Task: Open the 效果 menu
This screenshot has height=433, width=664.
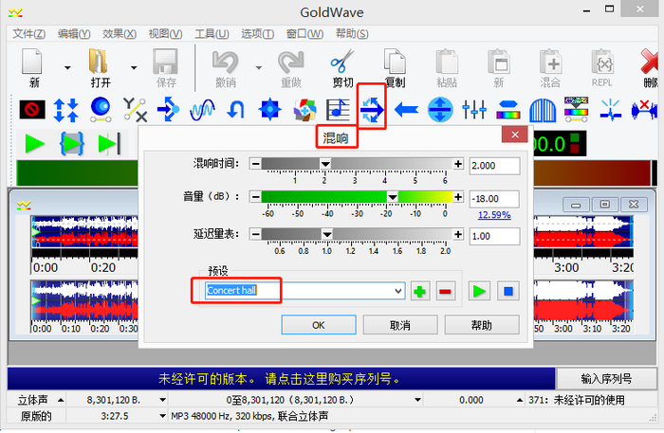Action: (x=120, y=34)
